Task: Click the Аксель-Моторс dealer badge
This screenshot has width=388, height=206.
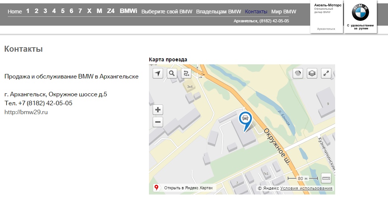Action: [327, 17]
